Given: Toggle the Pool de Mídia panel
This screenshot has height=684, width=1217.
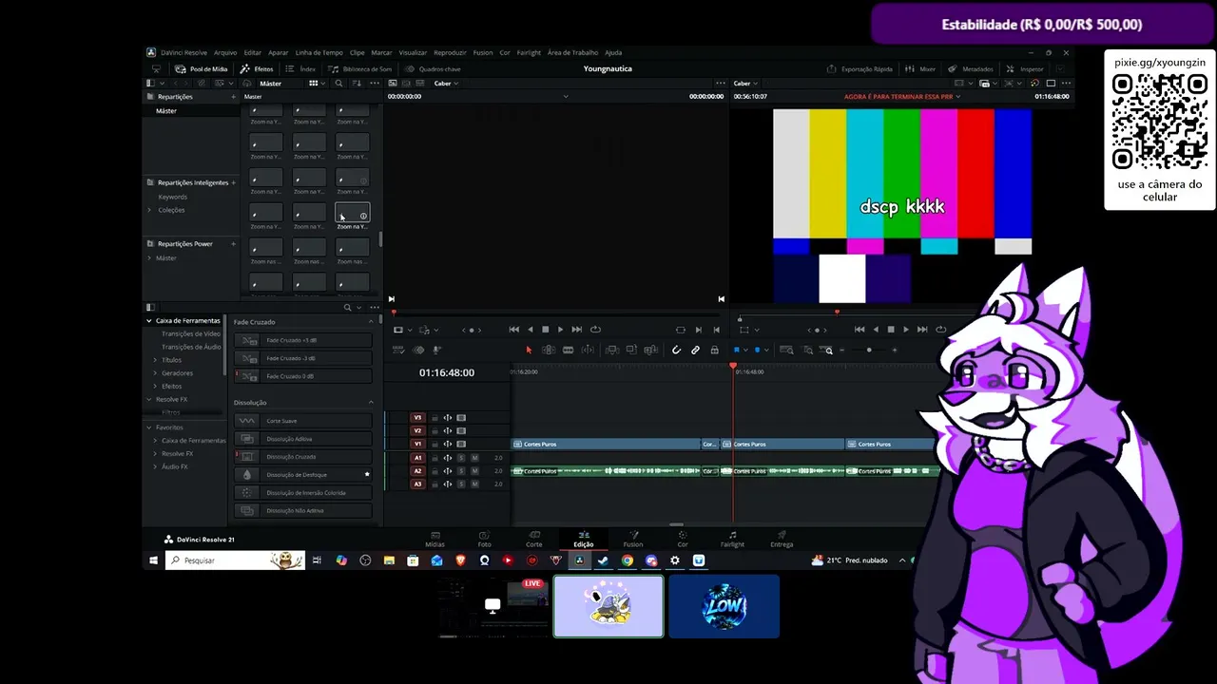Looking at the screenshot, I should 202,68.
